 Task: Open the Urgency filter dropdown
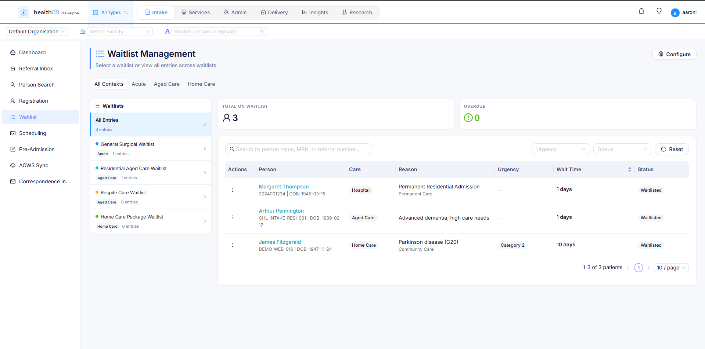(561, 149)
